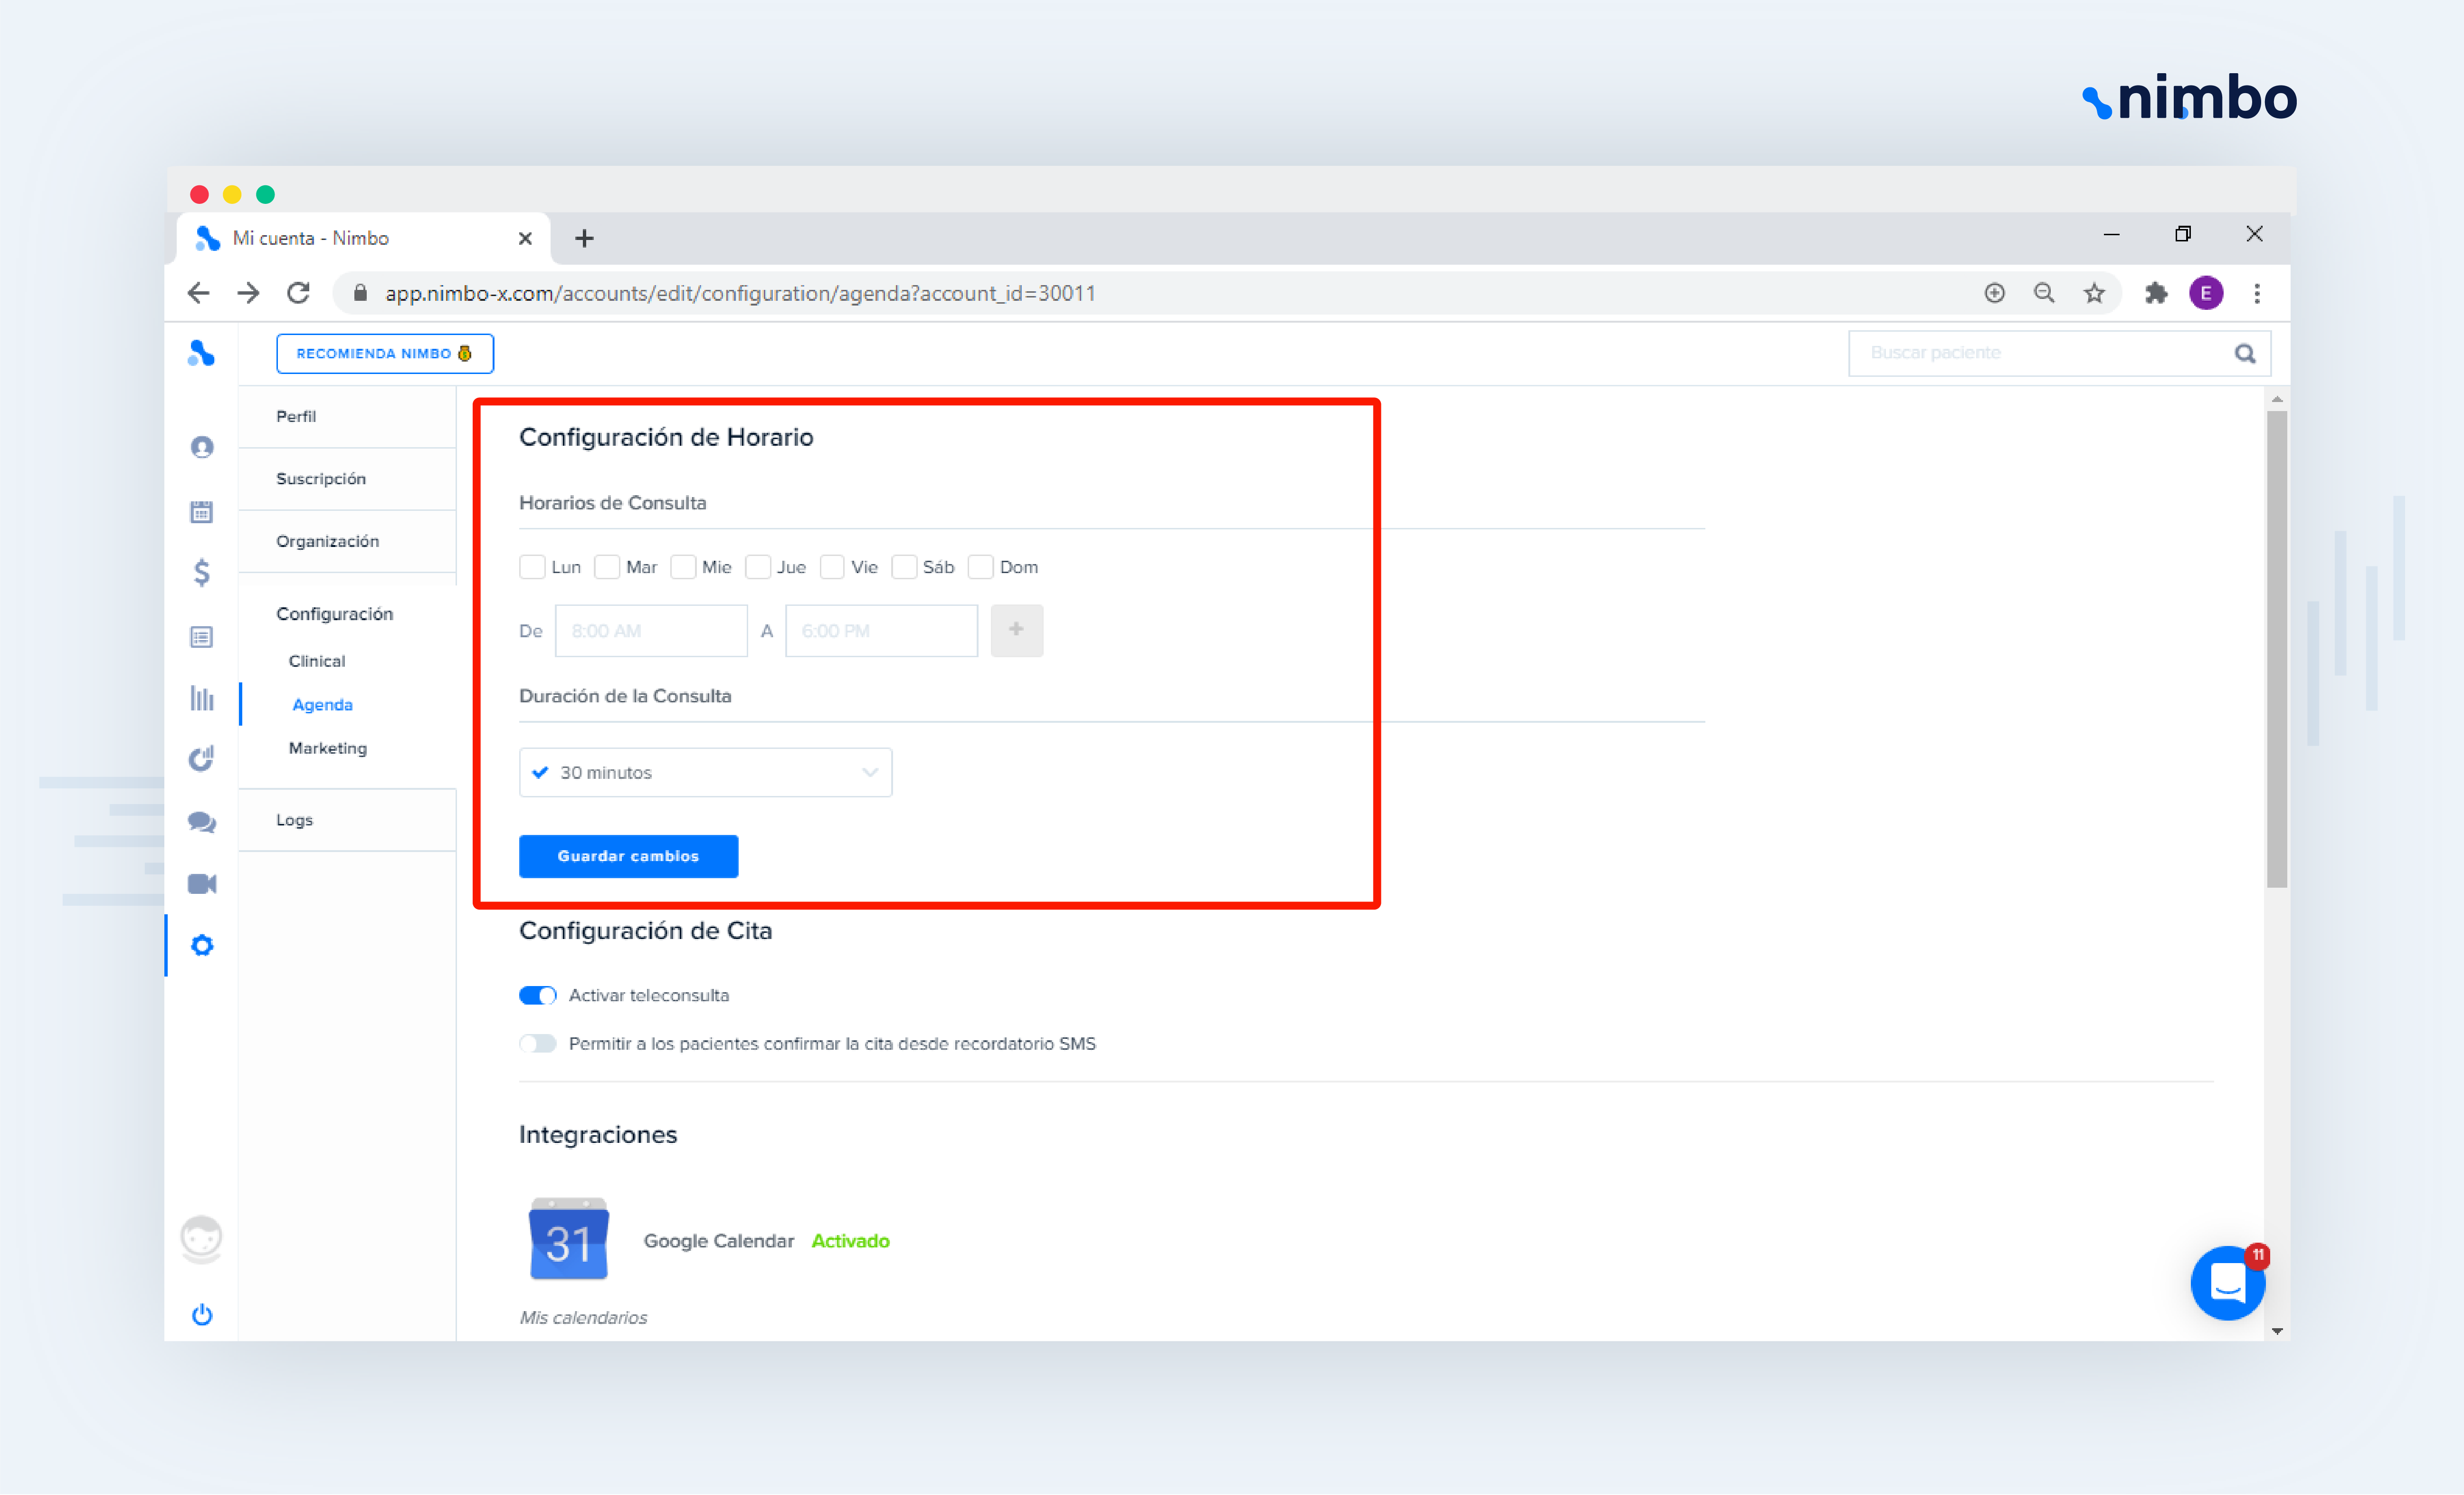Click the dollar sign billing icon
The image size is (2464, 1495).
201,572
